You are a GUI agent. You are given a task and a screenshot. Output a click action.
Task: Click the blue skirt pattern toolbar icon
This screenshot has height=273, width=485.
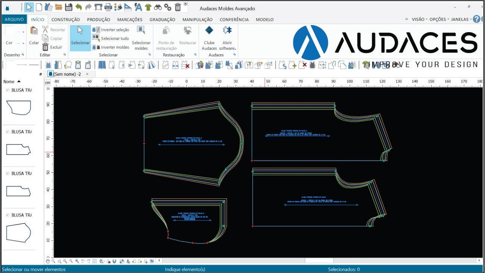(x=102, y=65)
